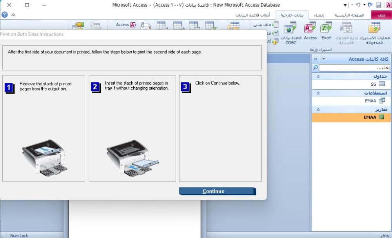
Task: Click the "Click on Continue below." instruction text
Action: pos(218,83)
